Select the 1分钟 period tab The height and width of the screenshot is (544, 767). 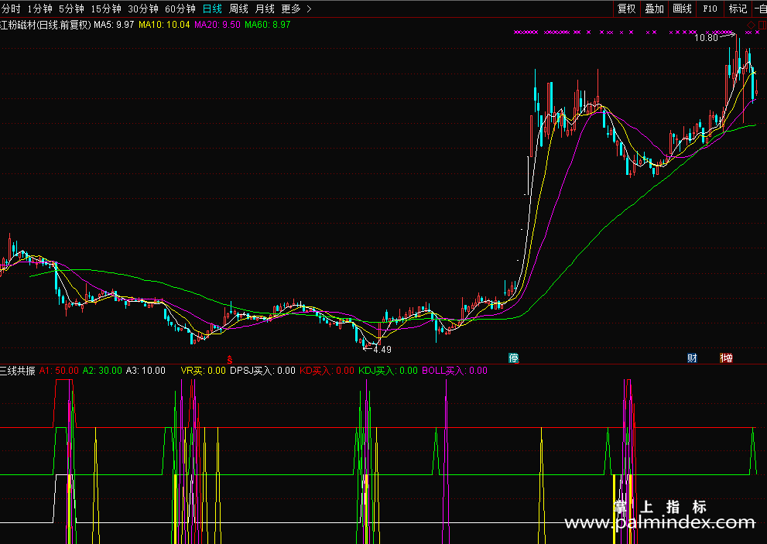tap(39, 9)
